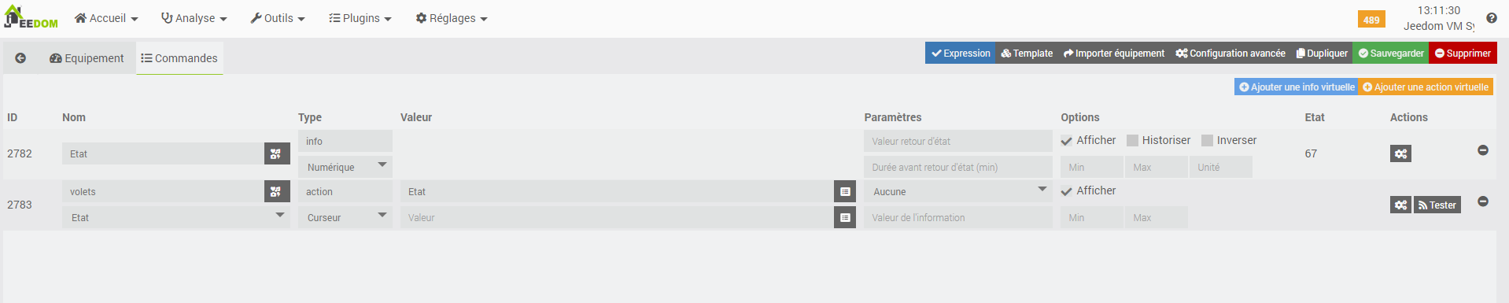Click list icon beside Valeur field
Image resolution: width=1509 pixels, height=303 pixels.
[x=845, y=217]
